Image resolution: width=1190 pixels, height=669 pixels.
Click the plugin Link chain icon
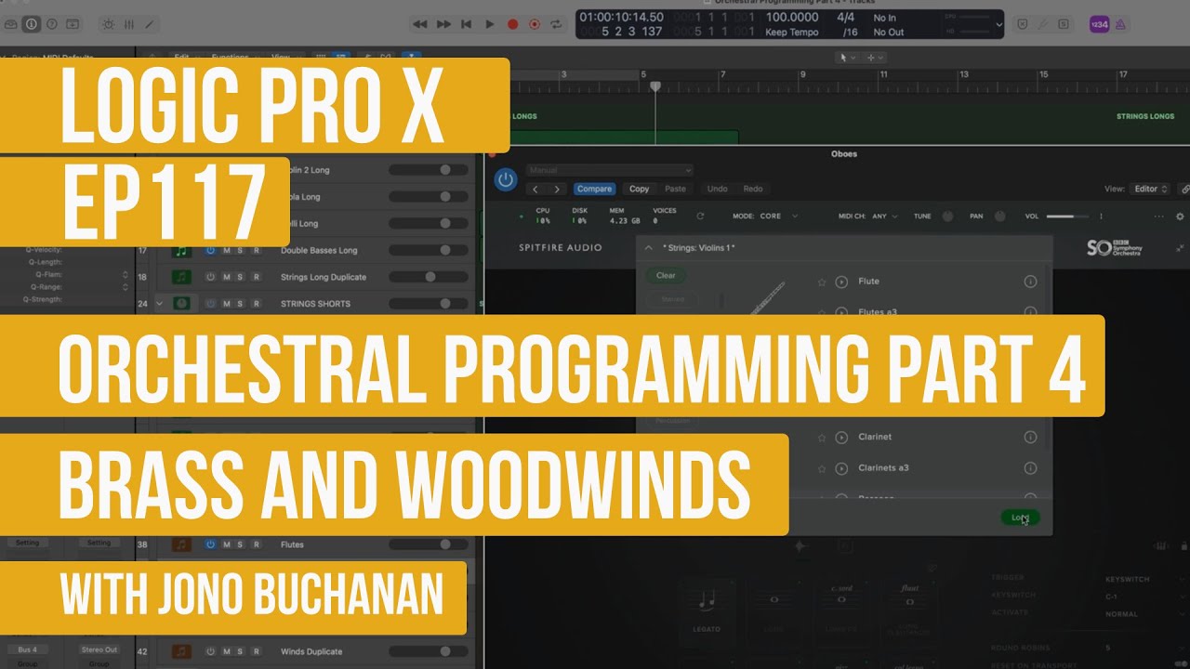[x=1184, y=189]
